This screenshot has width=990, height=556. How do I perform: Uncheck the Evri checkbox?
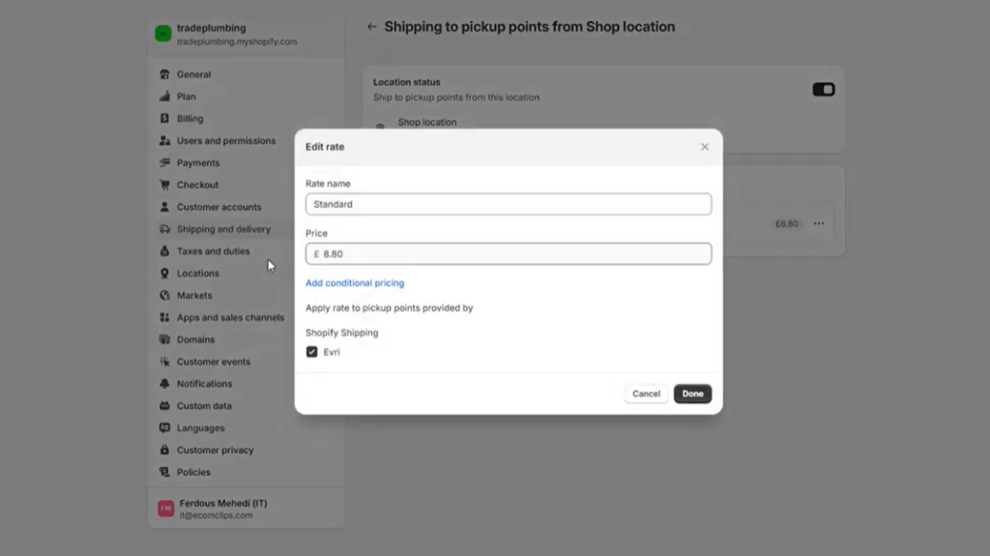tap(312, 352)
